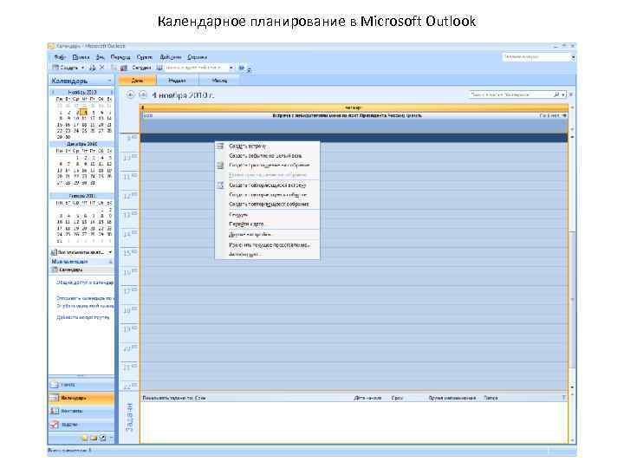Switch to the Неделя view tab

(177, 81)
